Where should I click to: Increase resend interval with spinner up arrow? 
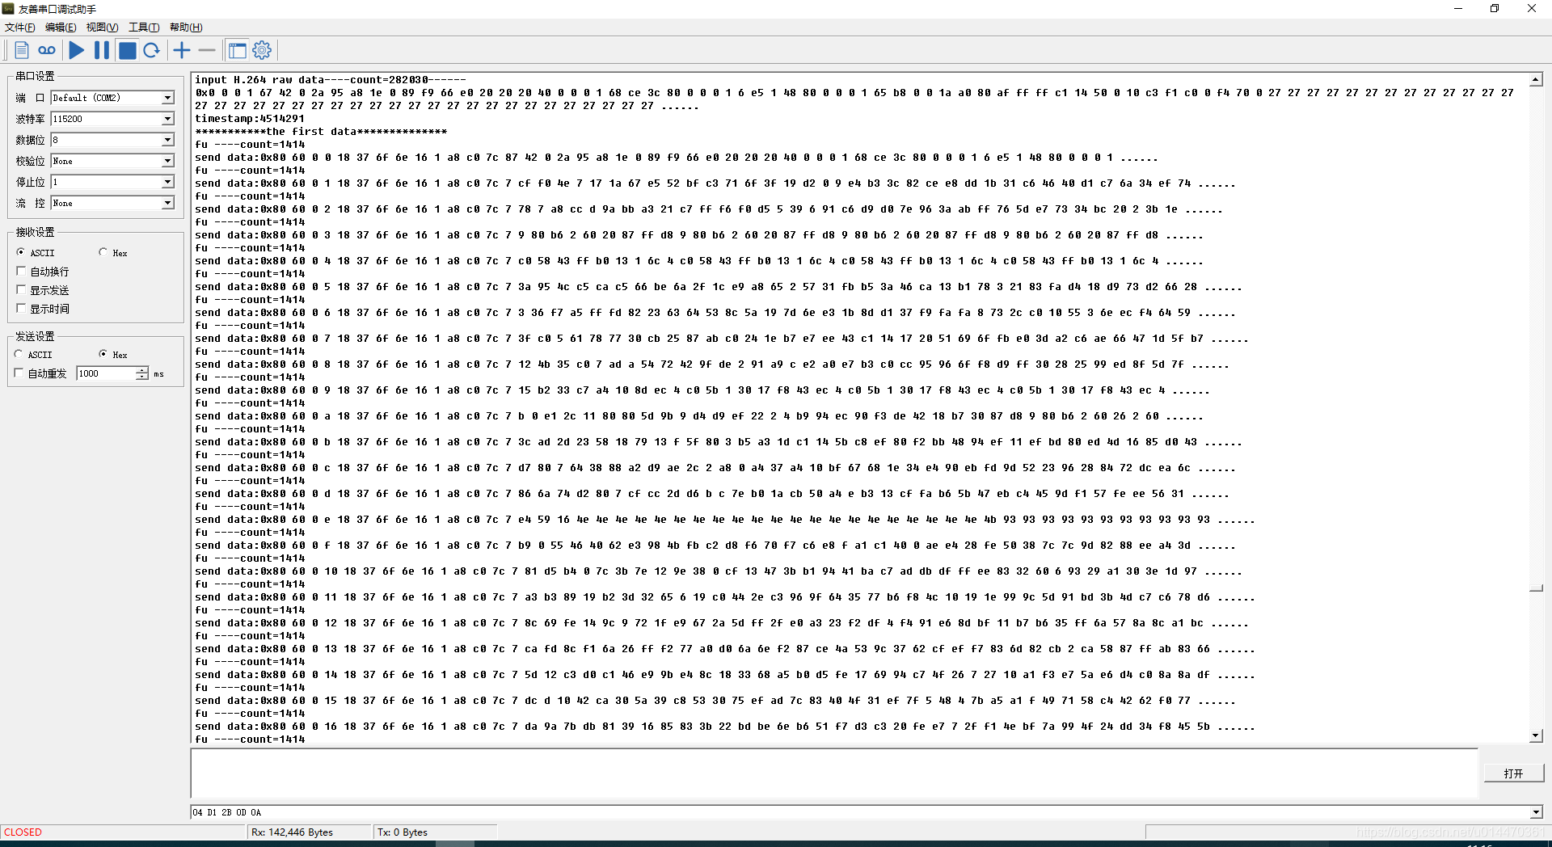(x=142, y=370)
